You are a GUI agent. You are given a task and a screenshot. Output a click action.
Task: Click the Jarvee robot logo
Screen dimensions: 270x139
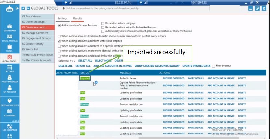click(x=9, y=9)
